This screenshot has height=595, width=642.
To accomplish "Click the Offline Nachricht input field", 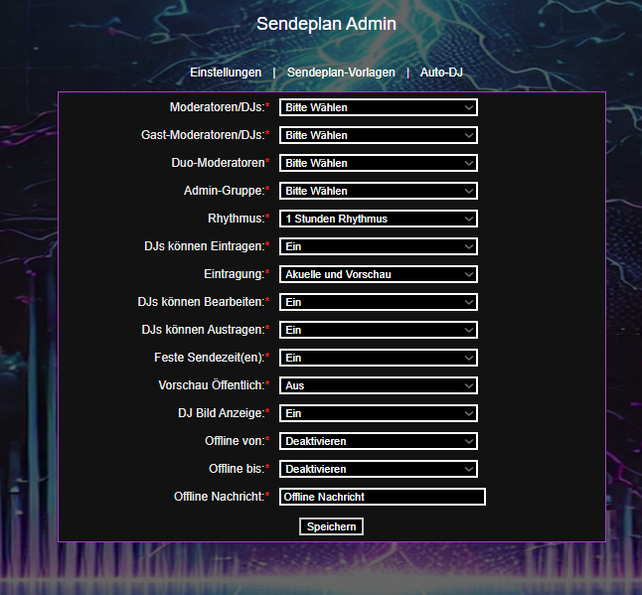I will pyautogui.click(x=383, y=497).
